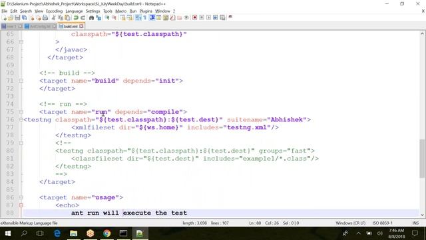426x240 pixels.
Task: Click the Save Recorded Macro icon
Action: point(222,17)
